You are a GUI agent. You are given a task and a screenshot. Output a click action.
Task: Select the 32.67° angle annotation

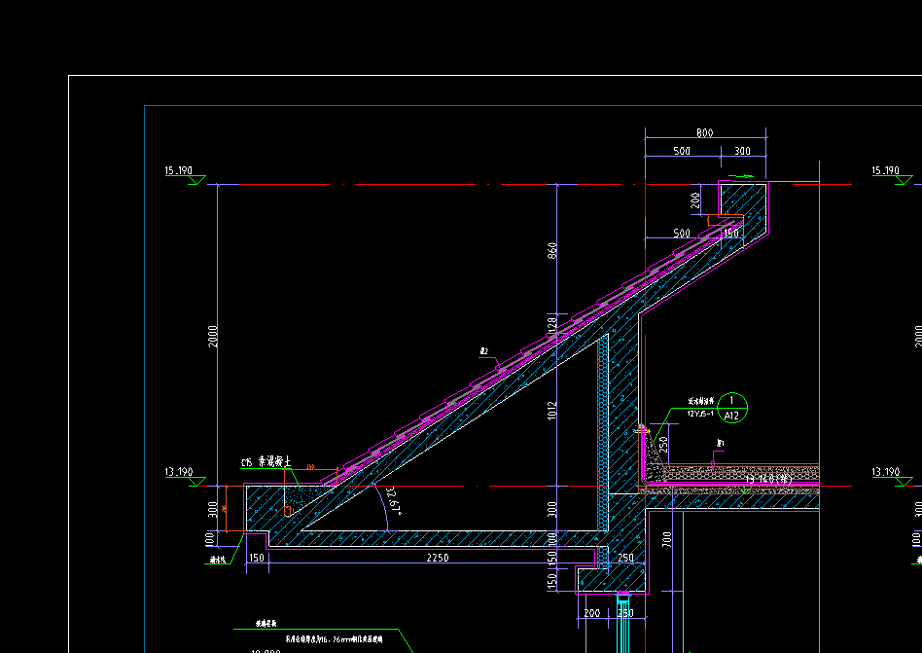[395, 501]
